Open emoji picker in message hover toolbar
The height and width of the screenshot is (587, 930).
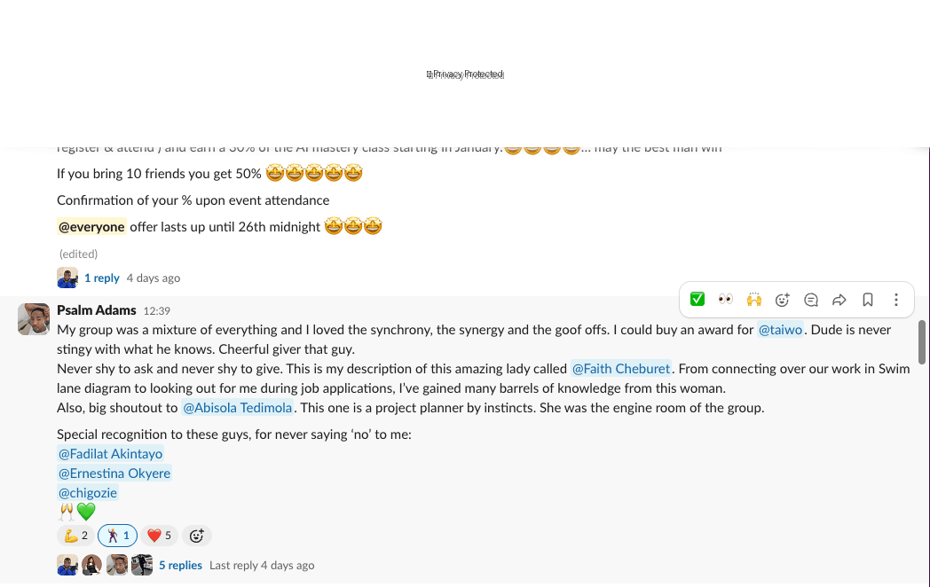coord(783,300)
